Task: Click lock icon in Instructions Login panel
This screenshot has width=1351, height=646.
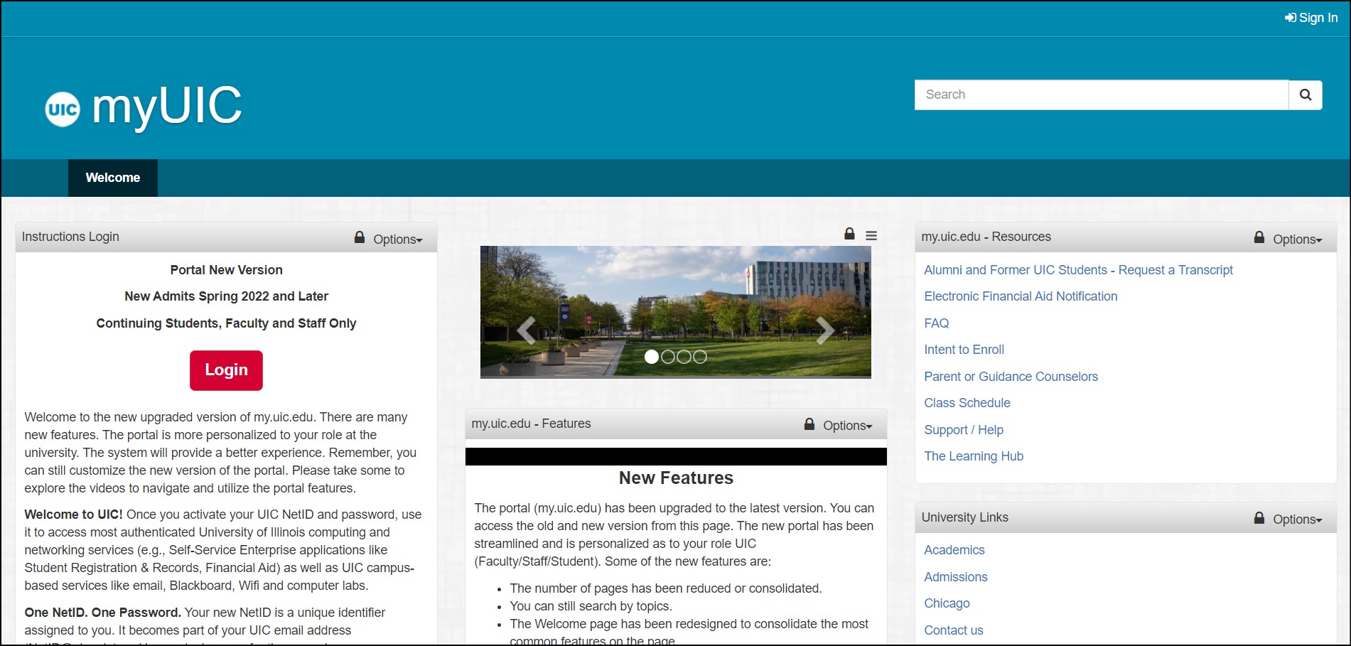Action: point(360,237)
